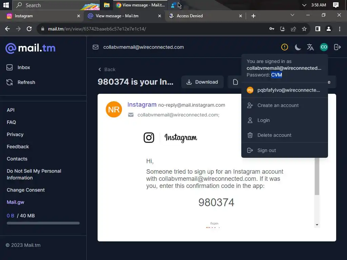Click the scroll down arrow in email
This screenshot has height=260, width=347.
317,225
